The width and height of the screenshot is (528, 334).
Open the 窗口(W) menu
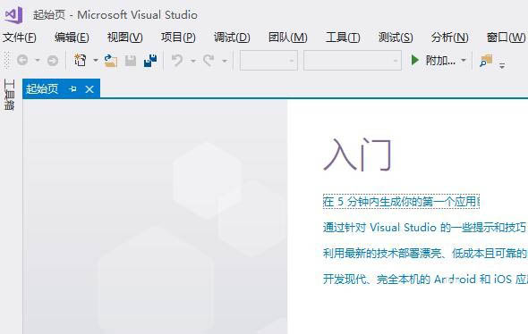(x=507, y=37)
